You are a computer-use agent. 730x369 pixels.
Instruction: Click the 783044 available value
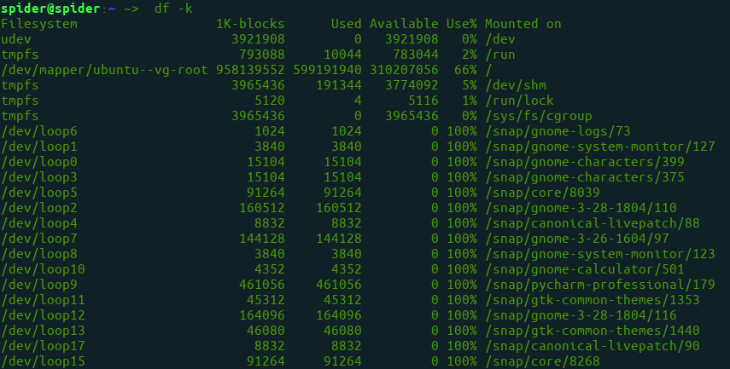[415, 55]
